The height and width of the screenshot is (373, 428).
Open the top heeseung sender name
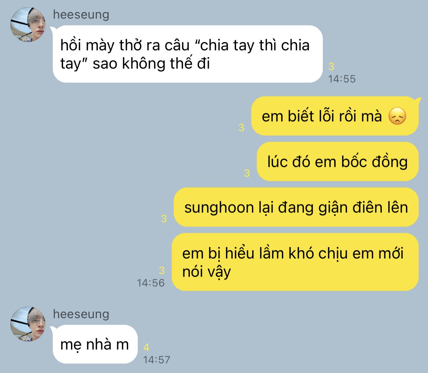click(81, 14)
